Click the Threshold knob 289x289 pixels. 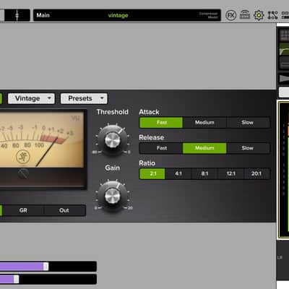[x=112, y=140]
